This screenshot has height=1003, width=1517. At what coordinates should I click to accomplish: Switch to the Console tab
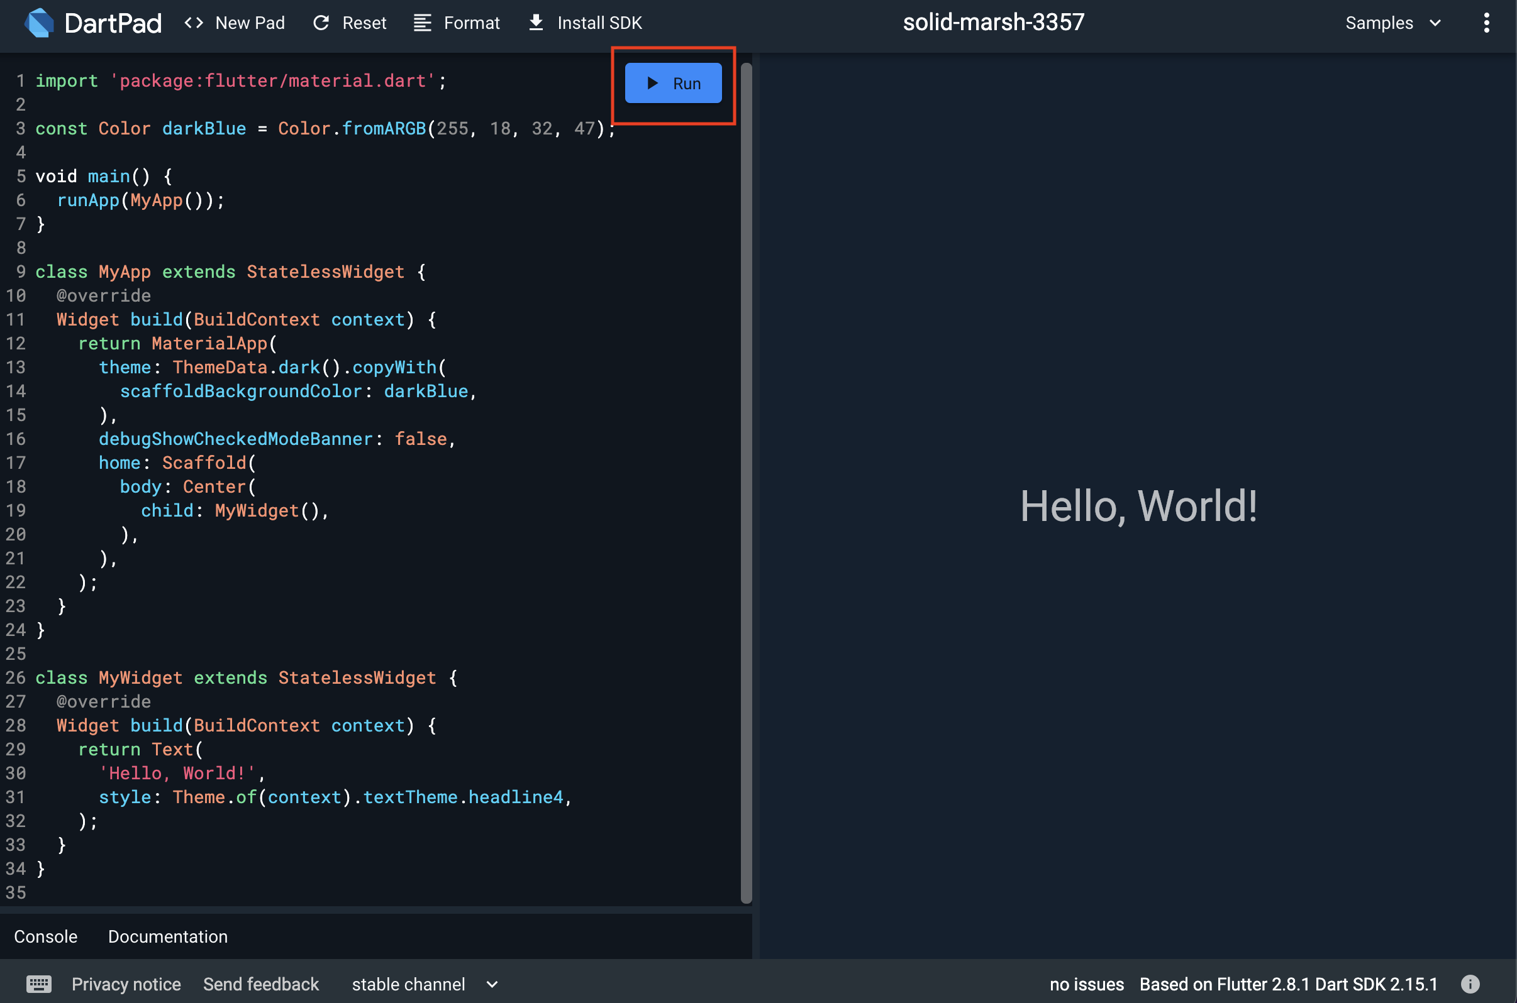click(45, 936)
